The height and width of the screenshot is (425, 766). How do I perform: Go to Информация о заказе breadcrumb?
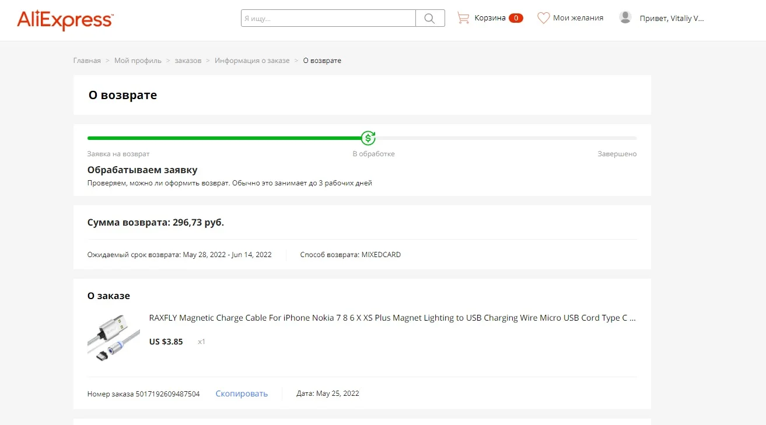[x=252, y=61]
